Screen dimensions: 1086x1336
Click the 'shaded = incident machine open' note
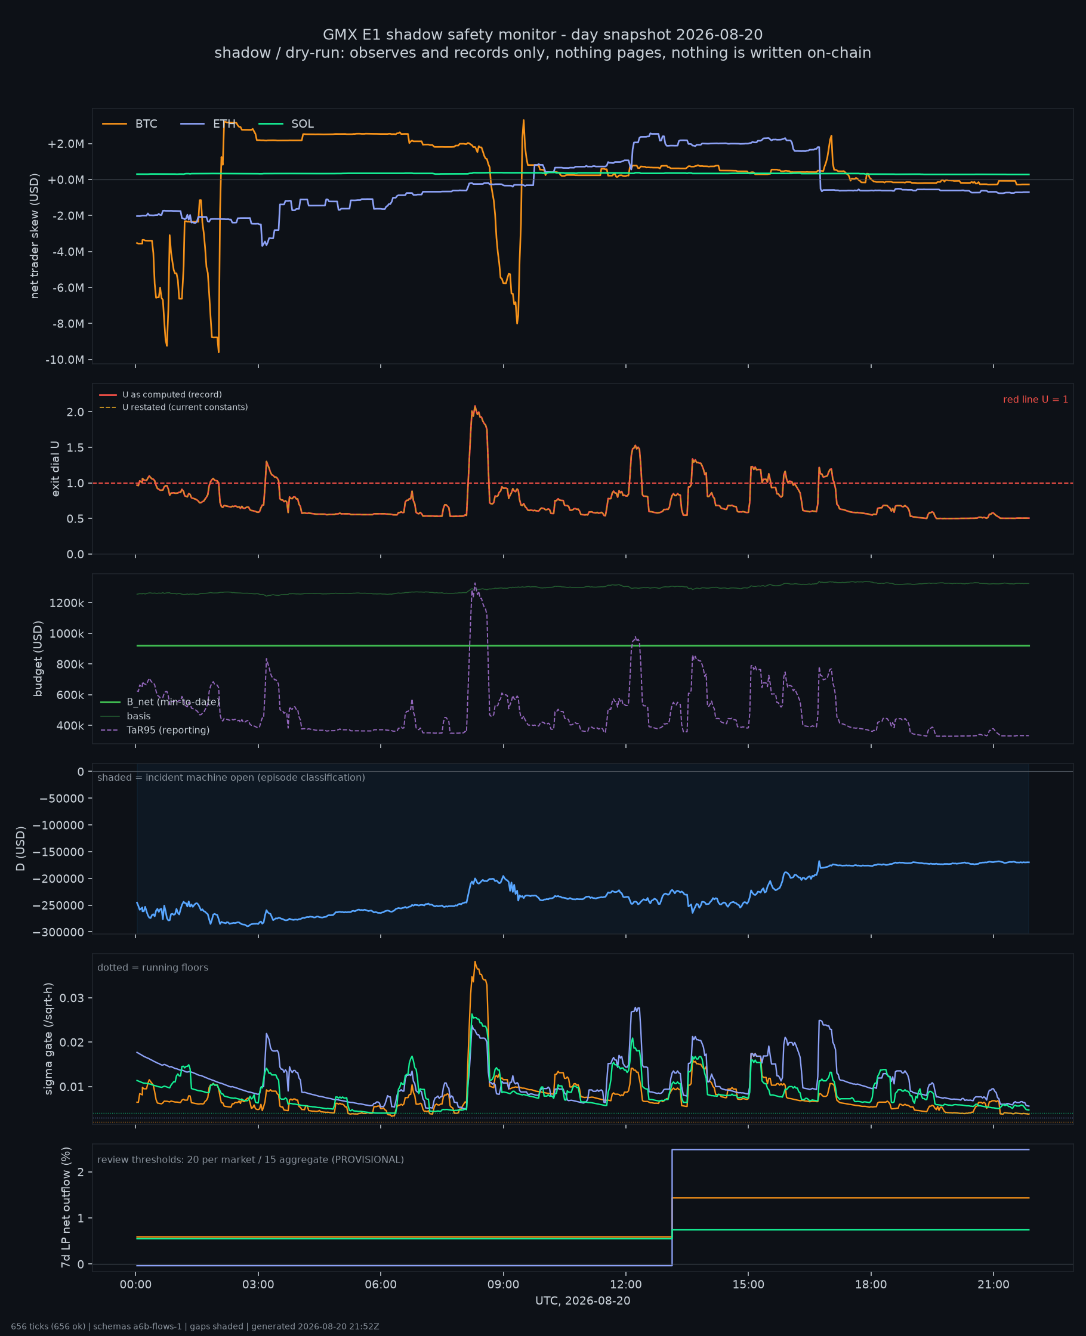[232, 778]
